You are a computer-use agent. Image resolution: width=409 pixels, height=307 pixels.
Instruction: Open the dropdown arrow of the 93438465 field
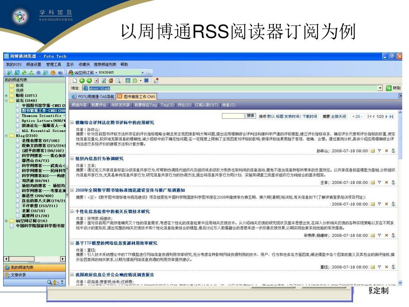(143, 73)
